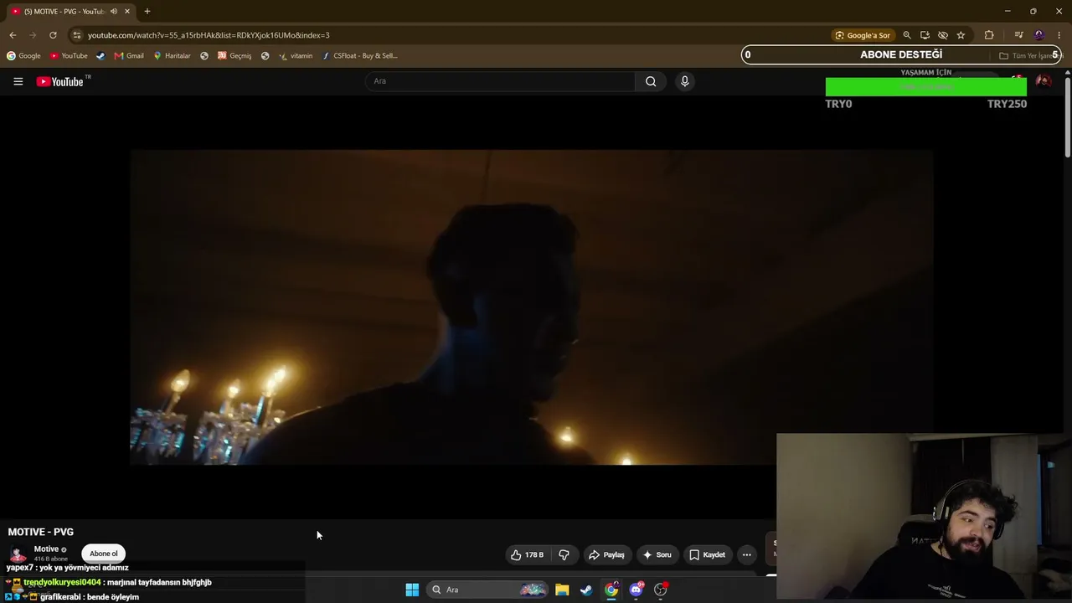Click the green ABONE DESTEĞİ progress bar
The height and width of the screenshot is (603, 1072).
coord(925,87)
